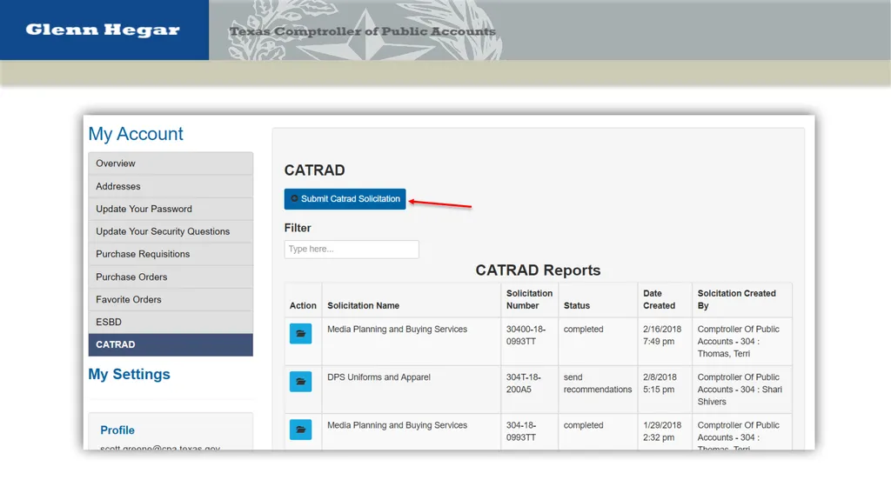Select ESBD in the sidebar
The width and height of the screenshot is (891, 500).
click(171, 322)
